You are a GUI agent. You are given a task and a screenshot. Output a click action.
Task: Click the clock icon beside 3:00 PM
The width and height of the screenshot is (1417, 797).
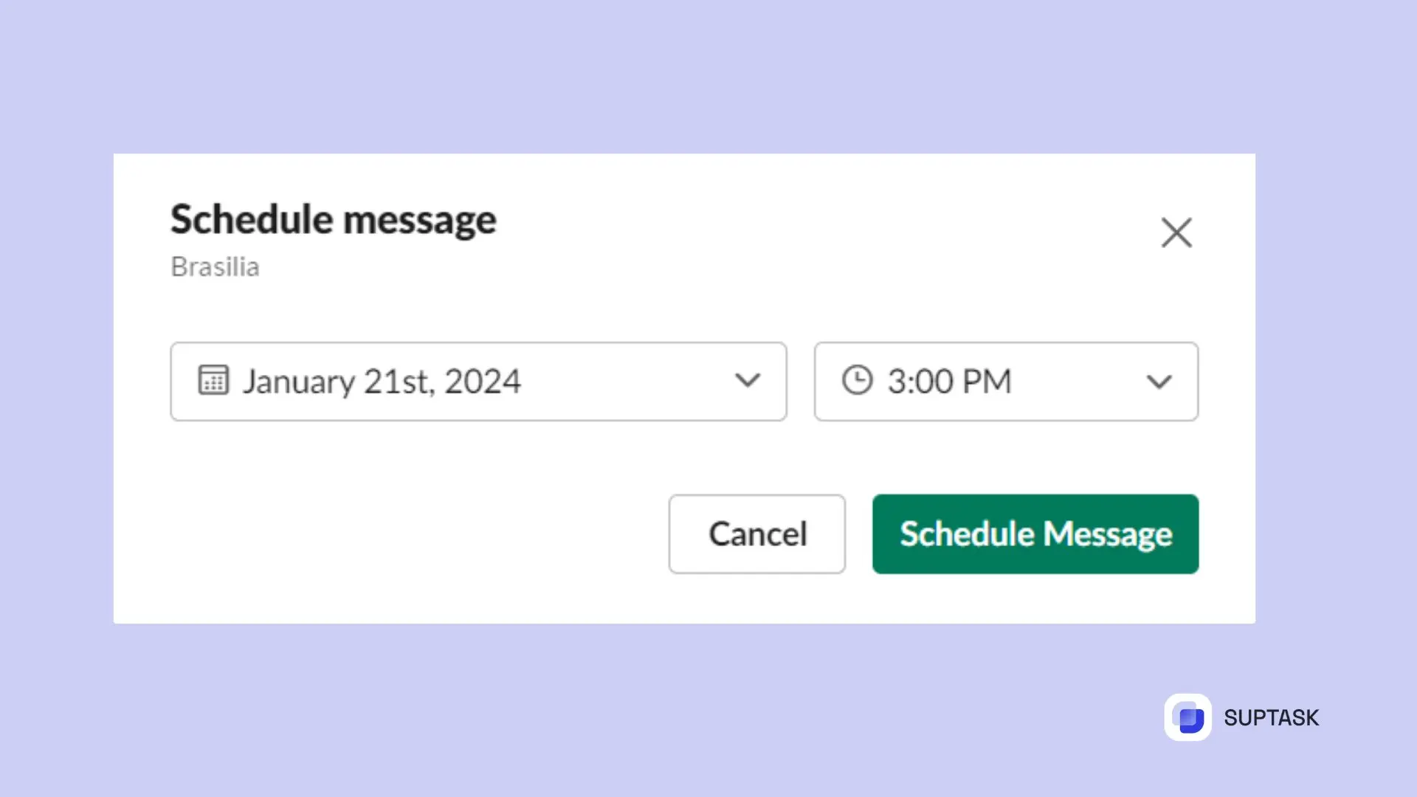coord(857,381)
